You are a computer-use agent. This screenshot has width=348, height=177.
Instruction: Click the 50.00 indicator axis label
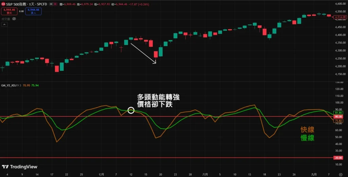(x=339, y=137)
